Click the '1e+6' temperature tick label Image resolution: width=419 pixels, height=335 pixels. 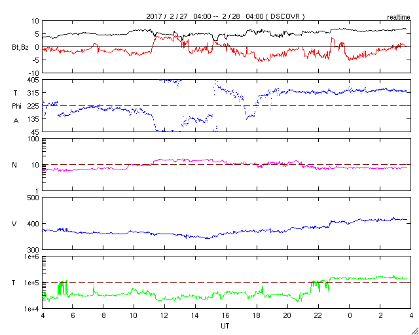32,256
